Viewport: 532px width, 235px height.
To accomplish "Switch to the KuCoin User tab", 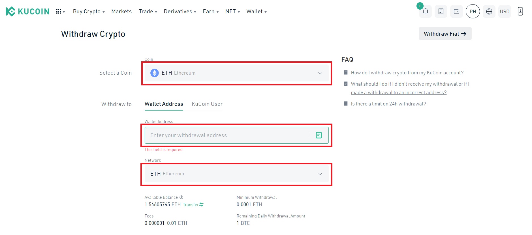I will click(x=207, y=104).
